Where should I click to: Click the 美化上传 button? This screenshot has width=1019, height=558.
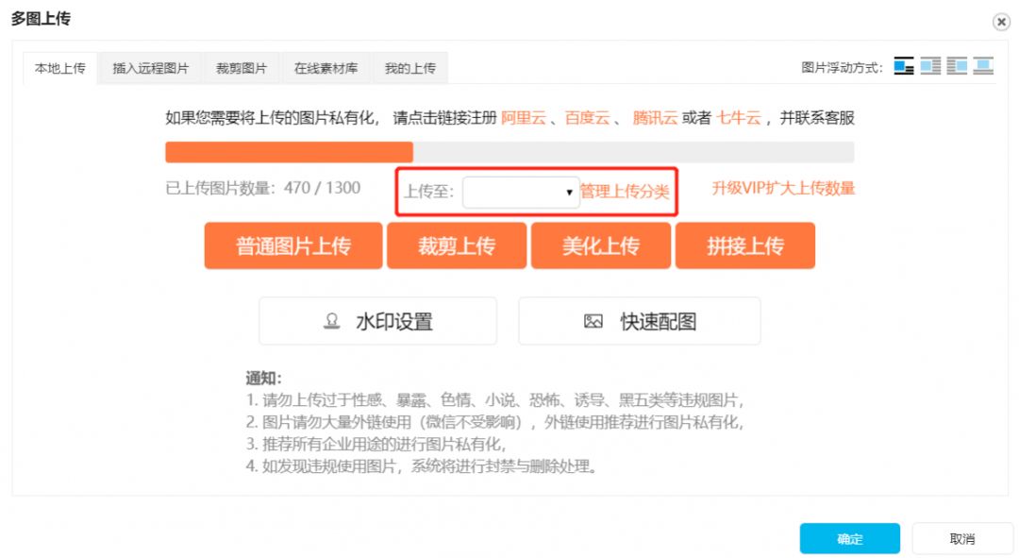[x=601, y=246]
